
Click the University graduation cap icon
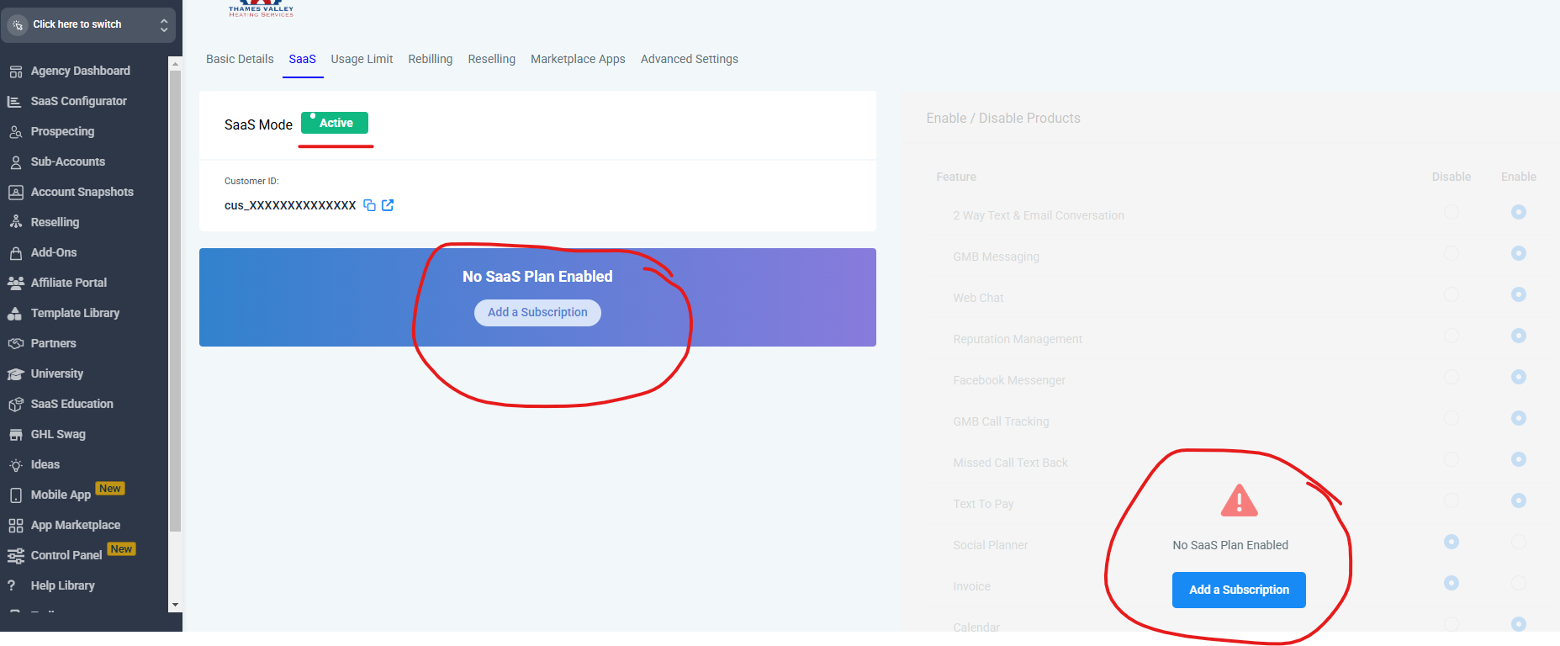[15, 374]
